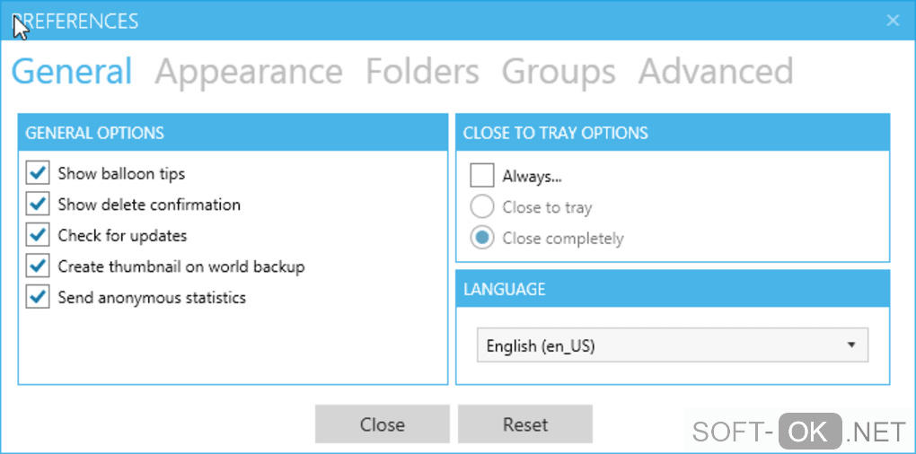This screenshot has width=916, height=454.
Task: Click the Reset button
Action: coord(525,424)
